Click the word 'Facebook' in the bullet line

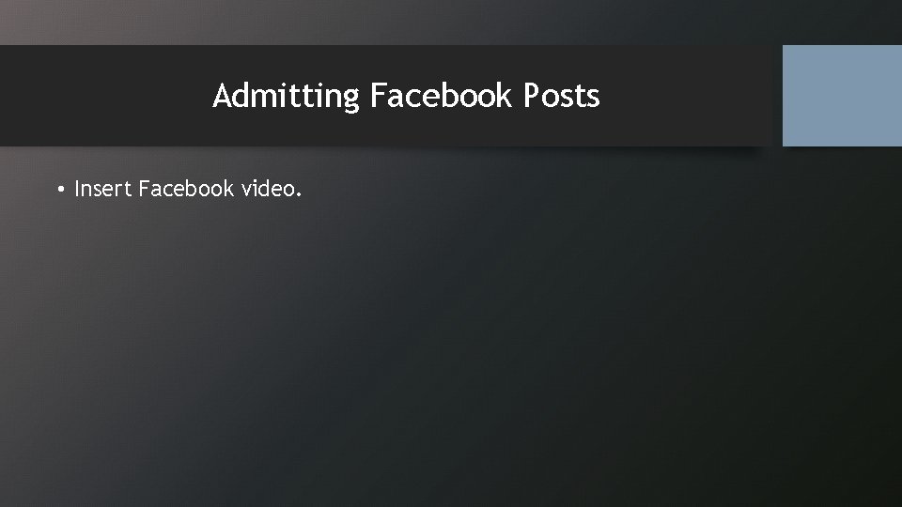click(x=186, y=189)
